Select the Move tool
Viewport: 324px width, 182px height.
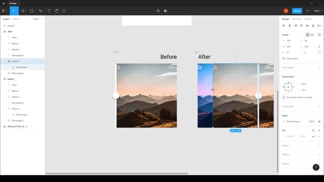(14, 11)
